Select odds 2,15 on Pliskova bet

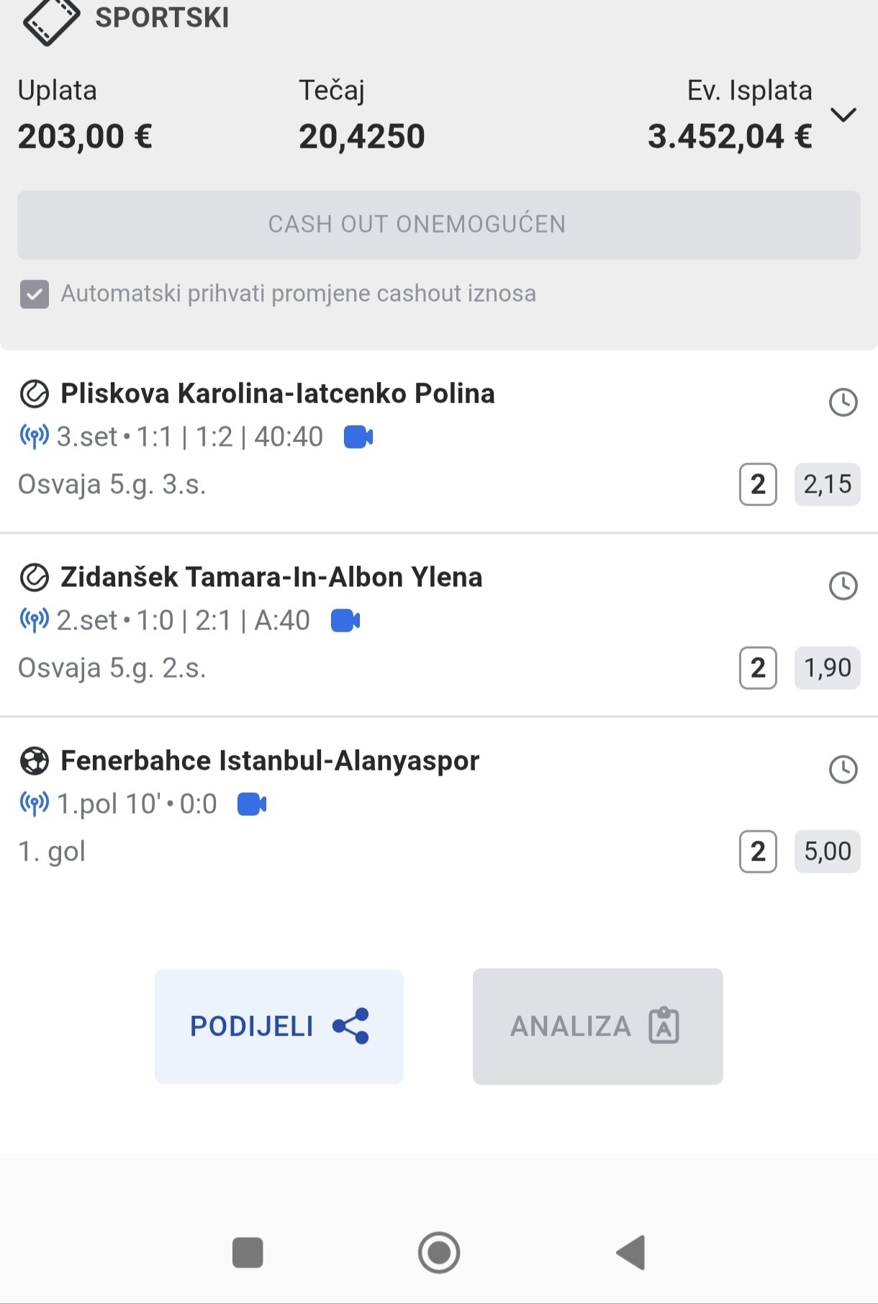(827, 485)
